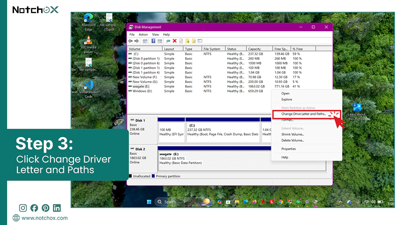This screenshot has width=401, height=225.
Task: Click the checkmark Properties toolbar icon
Action: point(181,41)
